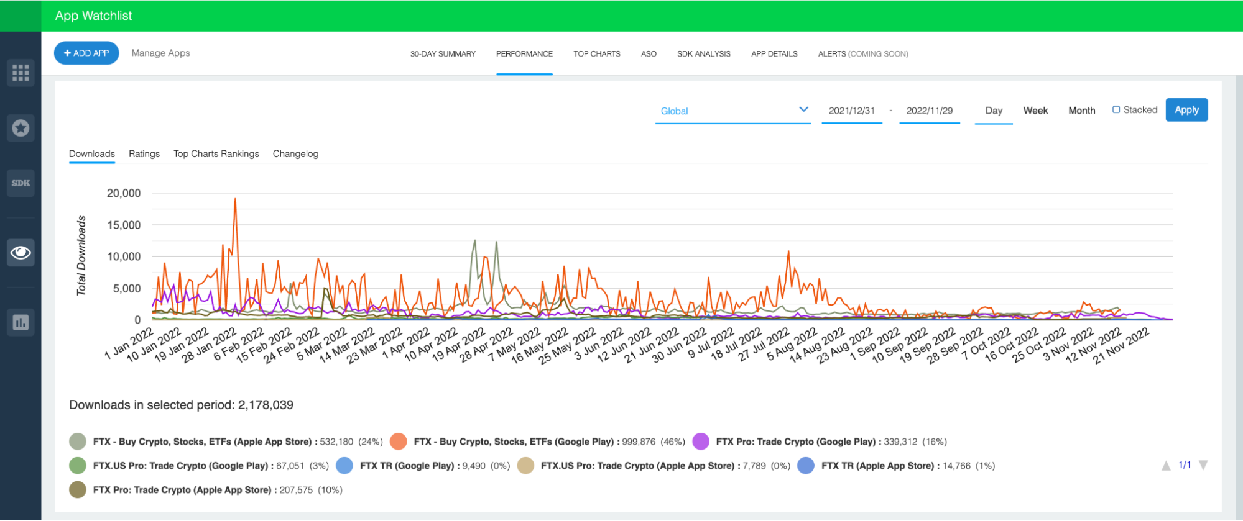Select the Day granularity option
This screenshot has width=1243, height=521.
994,111
